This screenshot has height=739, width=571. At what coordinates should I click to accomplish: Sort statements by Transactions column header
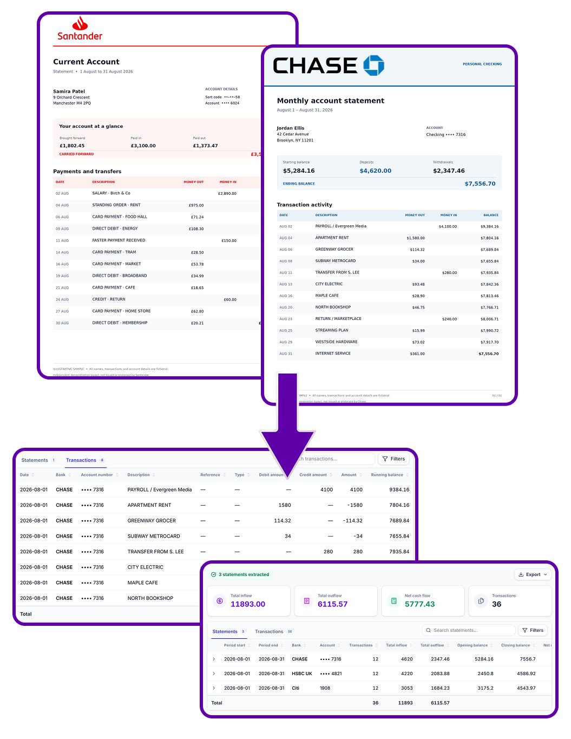pos(363,645)
